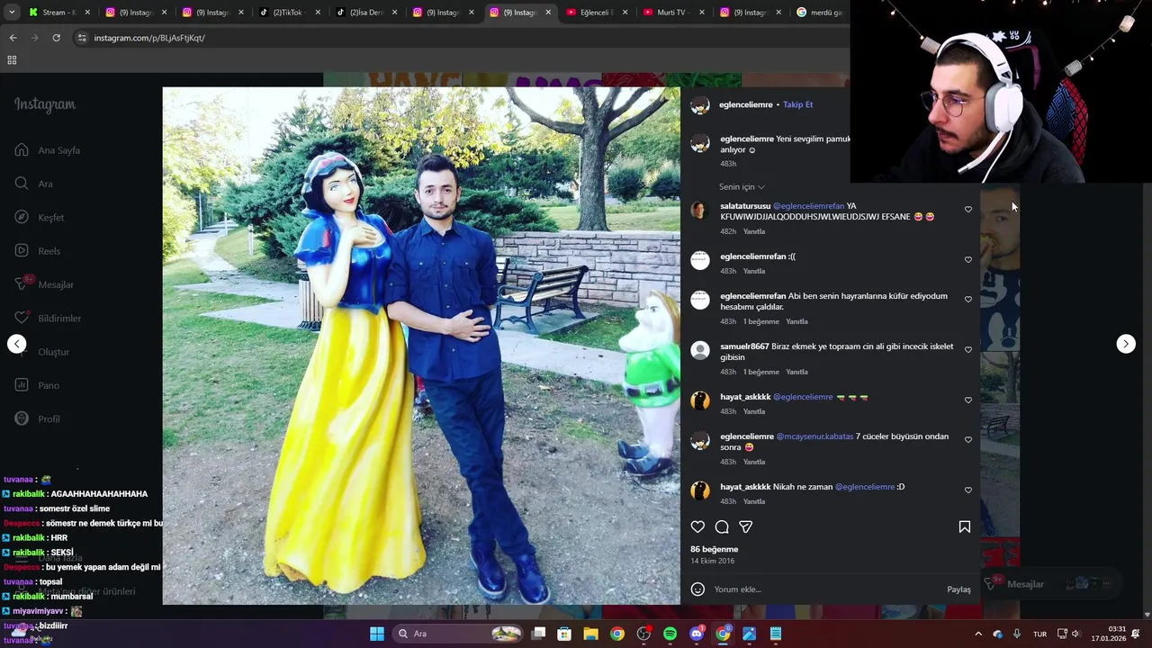The width and height of the screenshot is (1152, 648).
Task: Open Spotify from the taskbar
Action: tap(670, 634)
